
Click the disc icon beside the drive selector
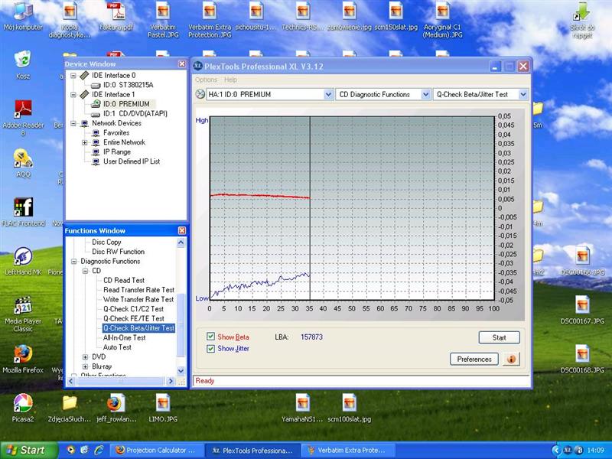tap(200, 94)
